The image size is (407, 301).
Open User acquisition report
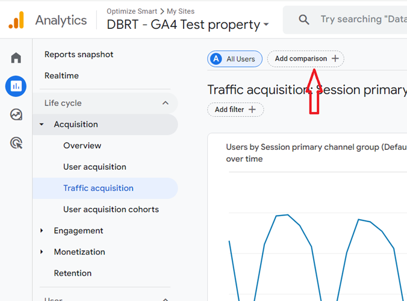95,167
